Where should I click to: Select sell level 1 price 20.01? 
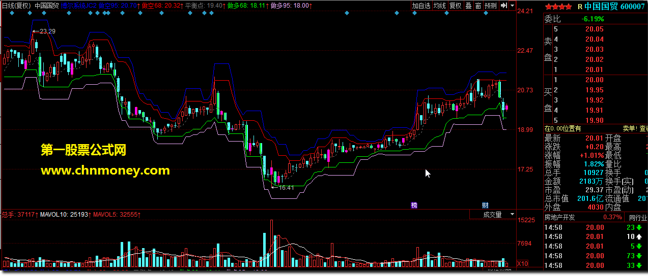pyautogui.click(x=594, y=70)
